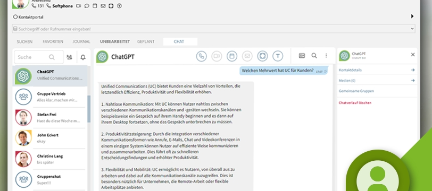Click the screen sharing icon in top status bar
432x191 pixels.
click(x=111, y=6)
